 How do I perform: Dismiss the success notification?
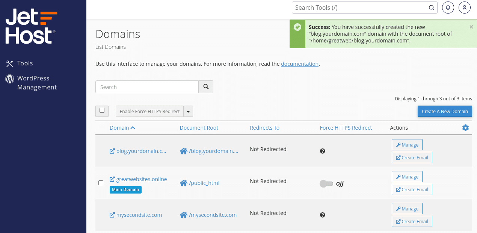[471, 27]
